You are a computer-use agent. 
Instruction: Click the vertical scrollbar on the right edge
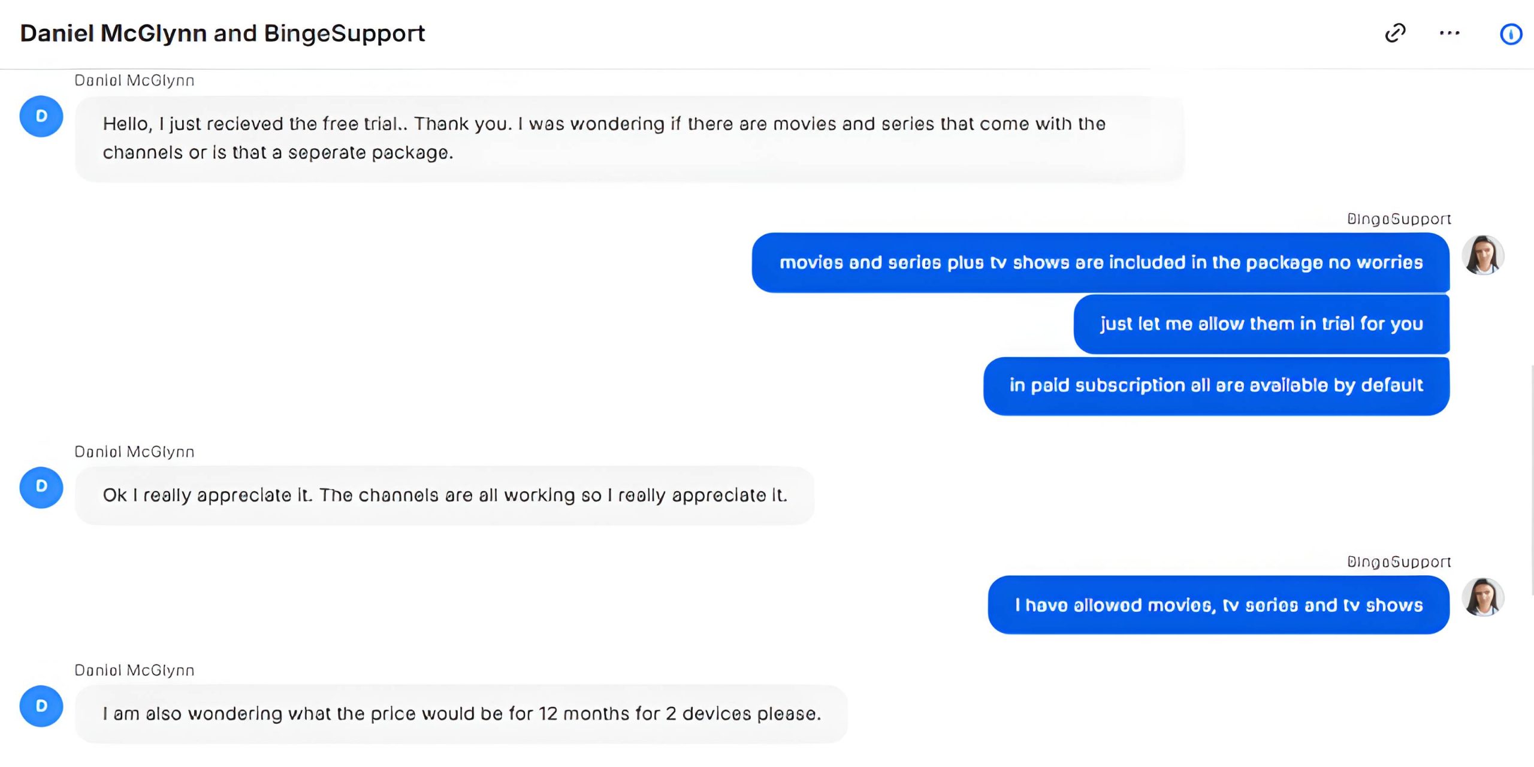(x=1531, y=479)
